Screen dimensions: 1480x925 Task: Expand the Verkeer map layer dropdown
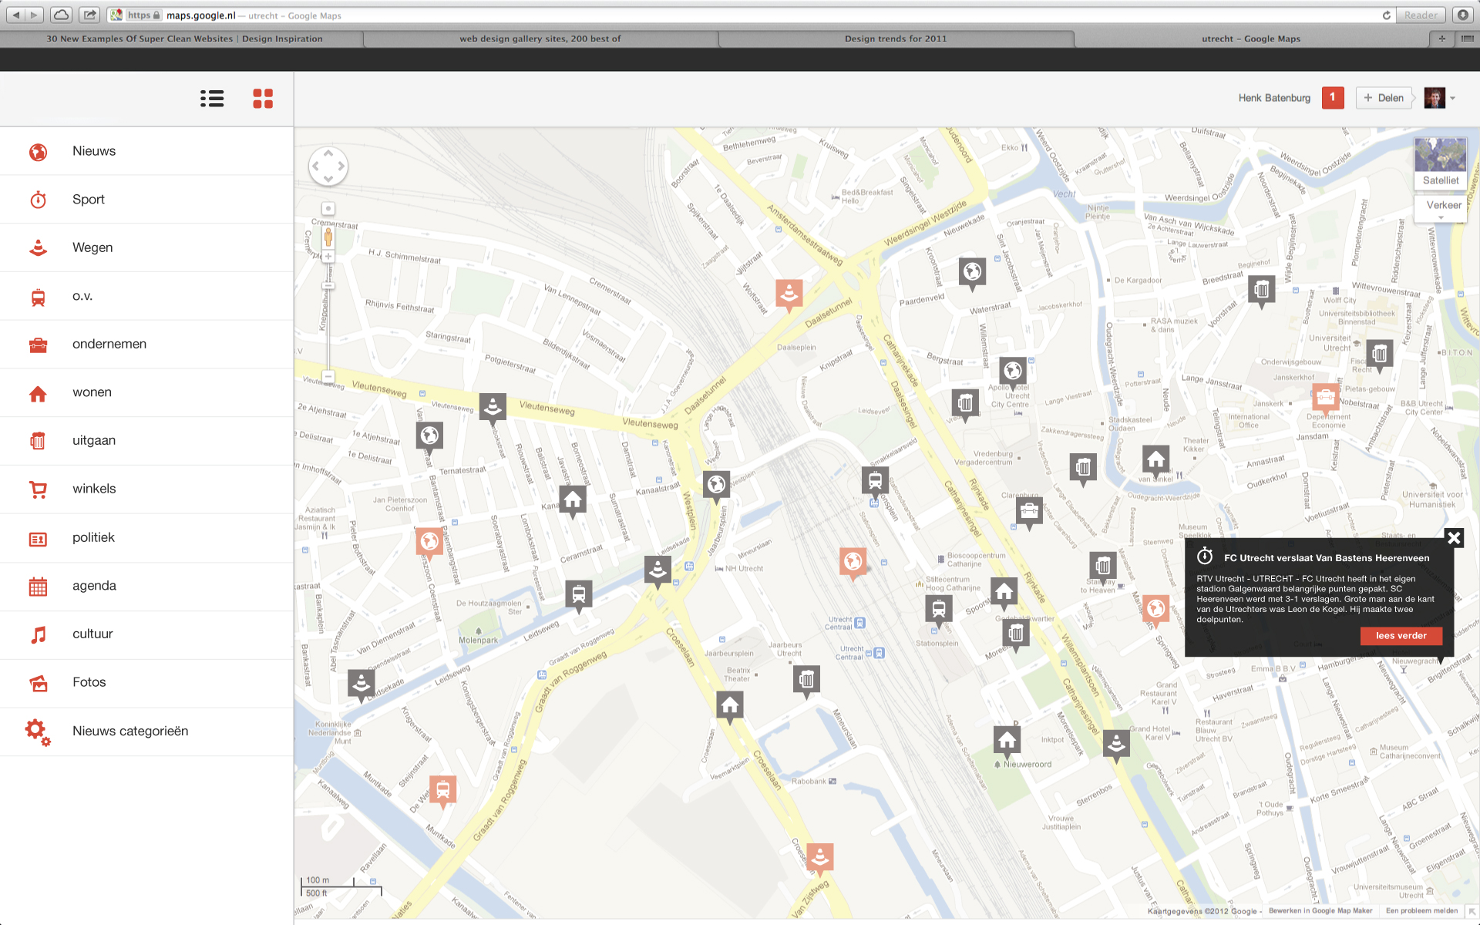click(x=1441, y=207)
